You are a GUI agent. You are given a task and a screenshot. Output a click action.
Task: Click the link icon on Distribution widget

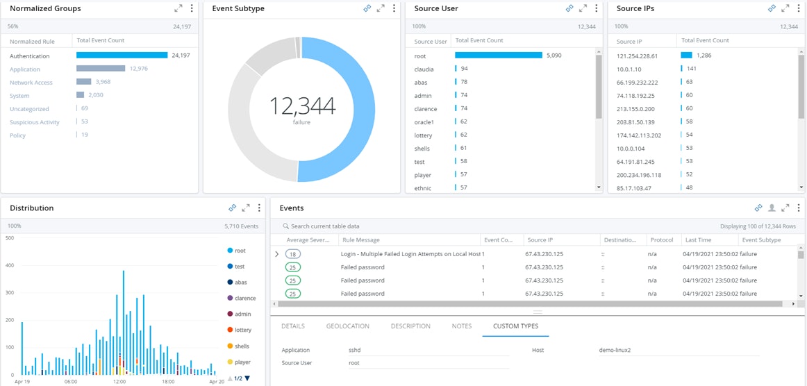[x=233, y=208]
